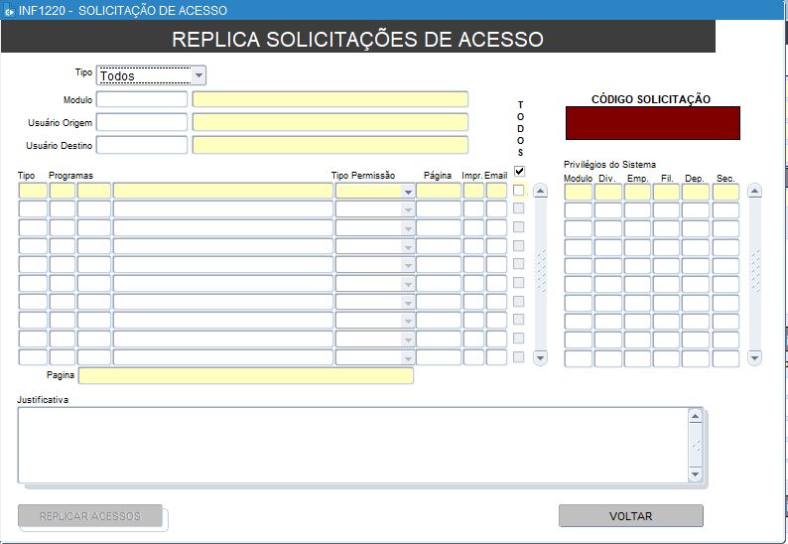Click the yellow Usuário Origem name field
This screenshot has height=544, width=788.
pyautogui.click(x=330, y=122)
